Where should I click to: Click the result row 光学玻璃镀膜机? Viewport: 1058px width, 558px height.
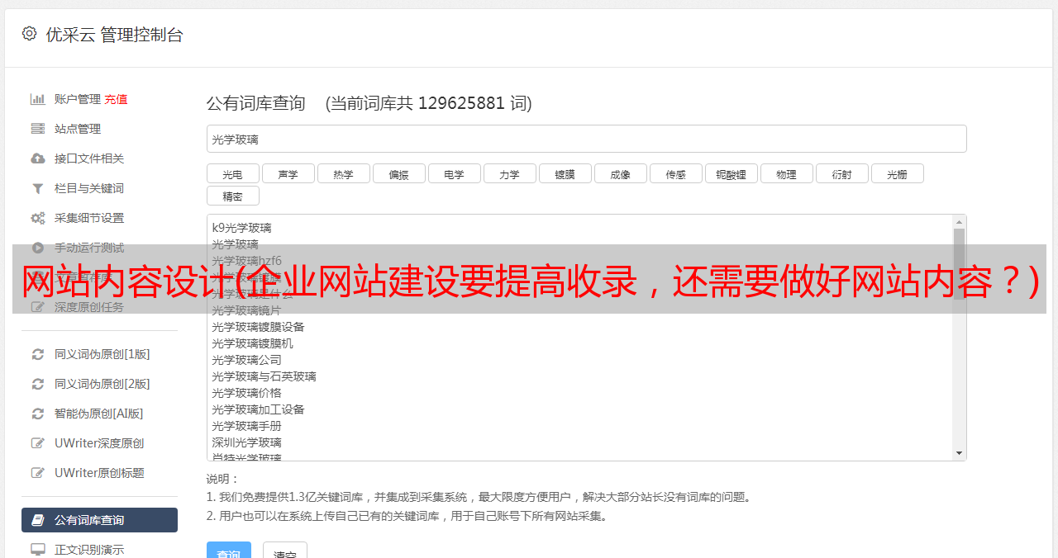pyautogui.click(x=252, y=343)
